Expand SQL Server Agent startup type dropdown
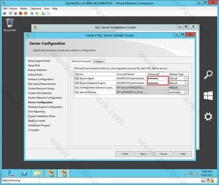This screenshot has width=219, height=185. click(x=186, y=79)
